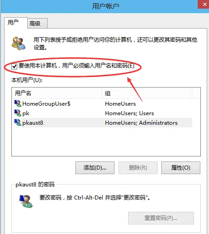The height and width of the screenshot is (234, 209).
Task: Click the 属性(O) button
Action: 181,168
